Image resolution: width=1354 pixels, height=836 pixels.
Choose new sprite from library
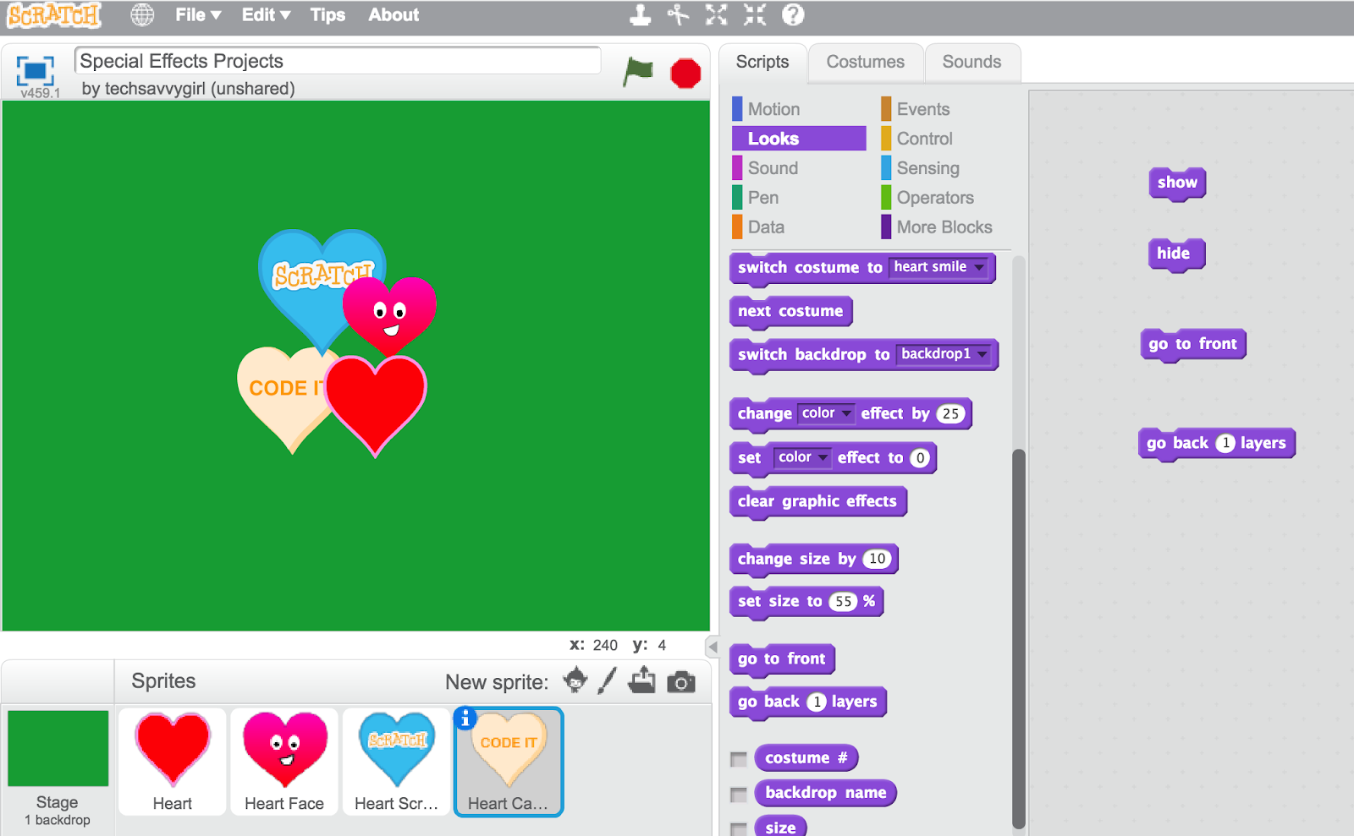coord(575,680)
